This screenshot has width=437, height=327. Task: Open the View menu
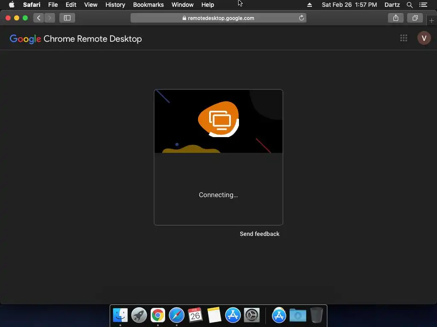tap(91, 5)
